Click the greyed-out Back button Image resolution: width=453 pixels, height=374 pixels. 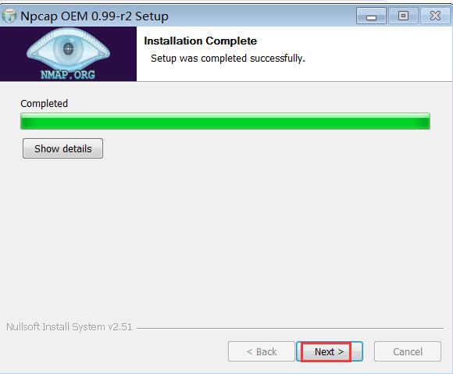pyautogui.click(x=262, y=351)
